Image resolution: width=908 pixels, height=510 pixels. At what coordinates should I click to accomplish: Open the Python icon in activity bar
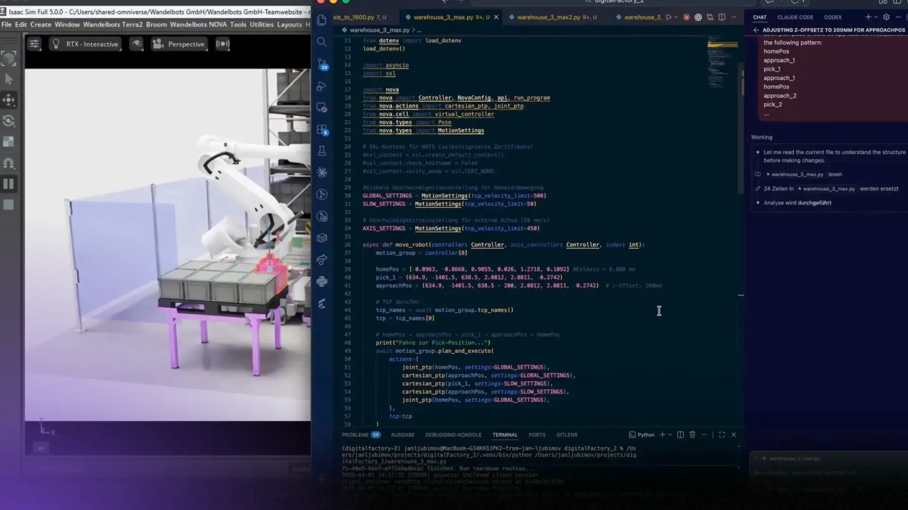pos(322,281)
